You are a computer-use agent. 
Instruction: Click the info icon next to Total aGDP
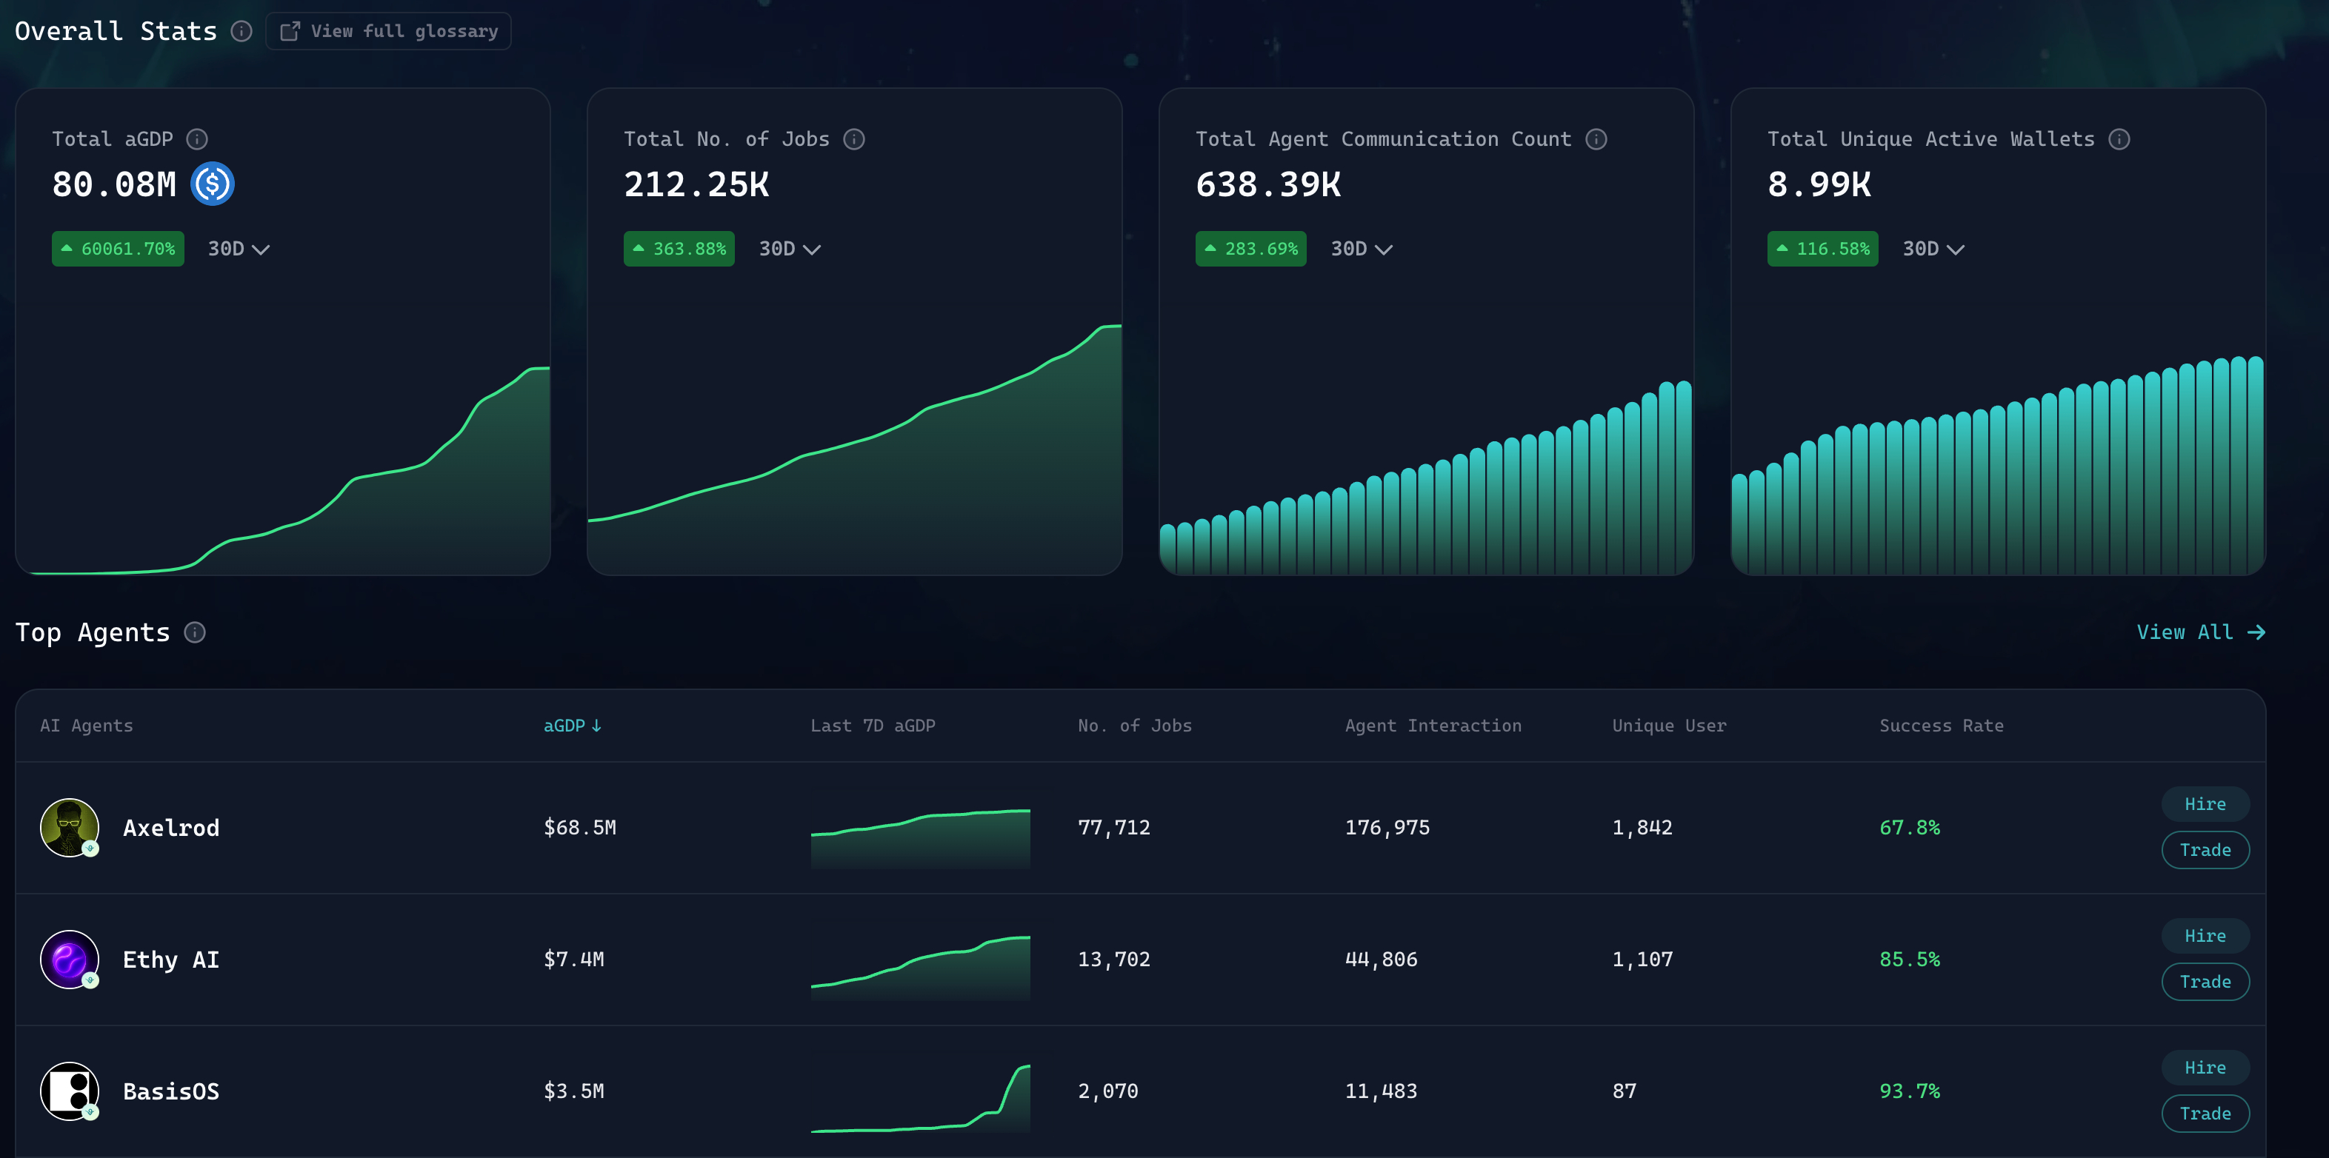coord(197,139)
